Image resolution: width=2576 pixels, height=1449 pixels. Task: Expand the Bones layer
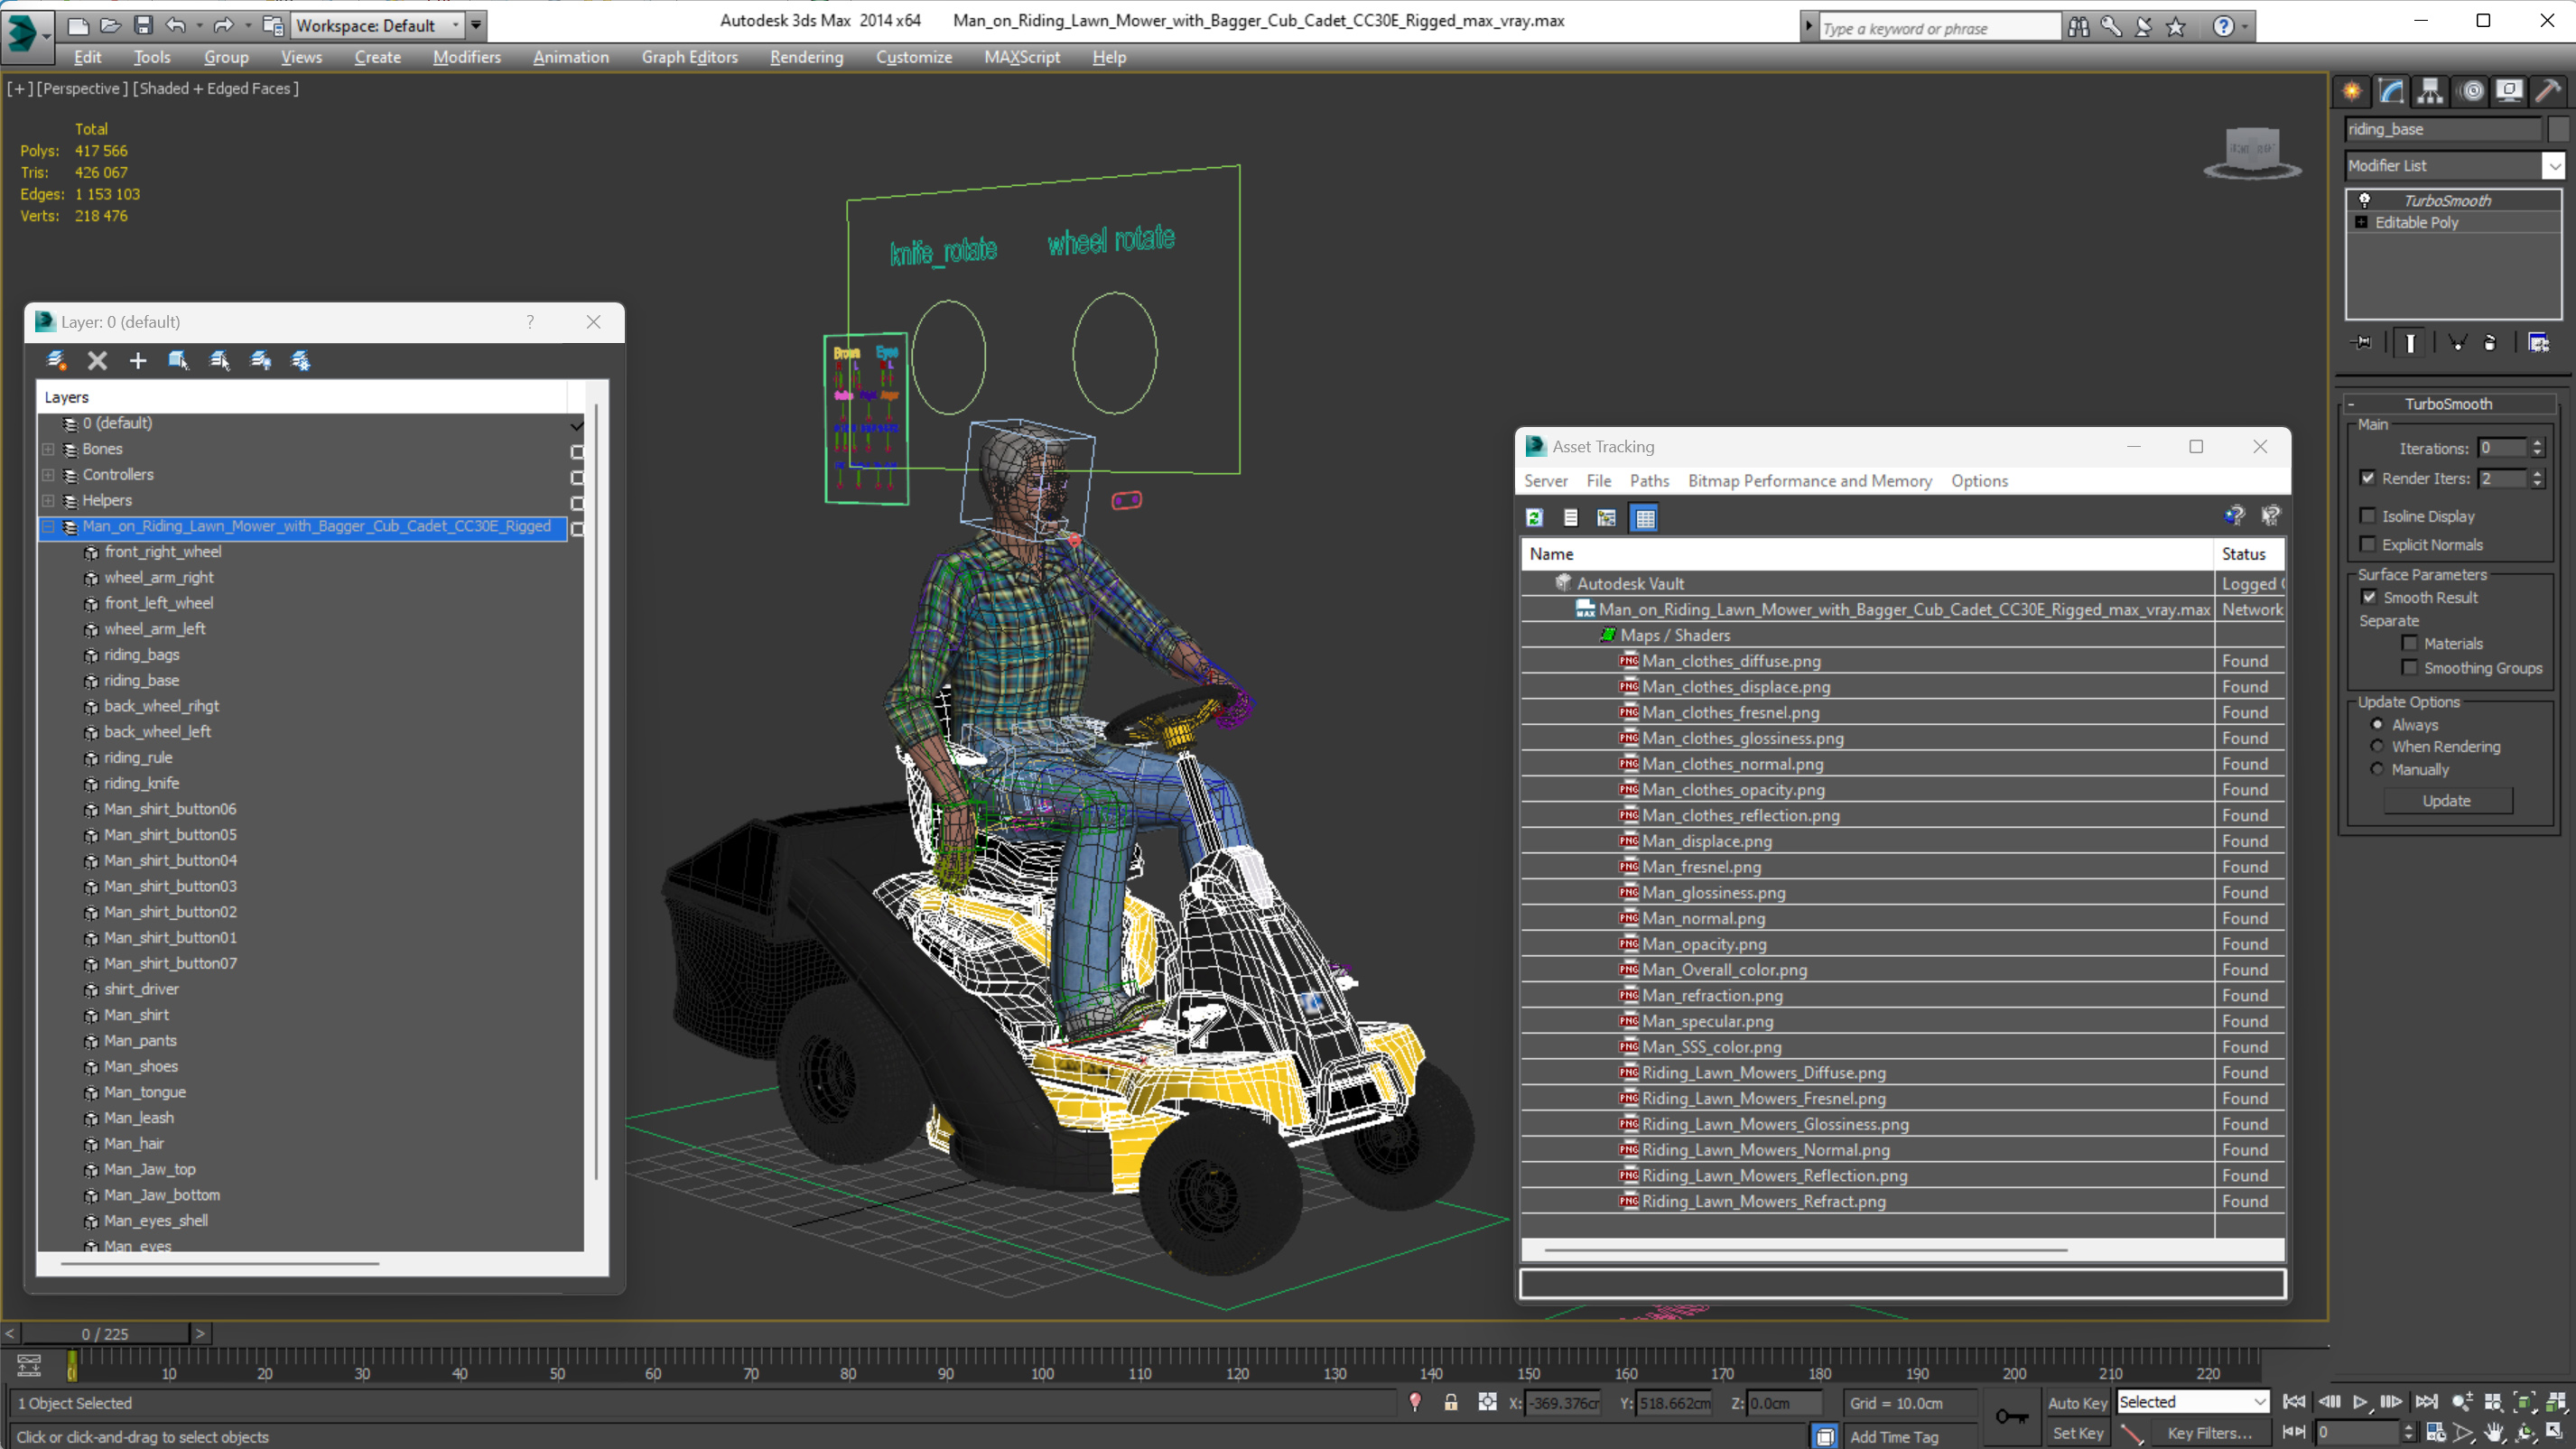pos(48,449)
